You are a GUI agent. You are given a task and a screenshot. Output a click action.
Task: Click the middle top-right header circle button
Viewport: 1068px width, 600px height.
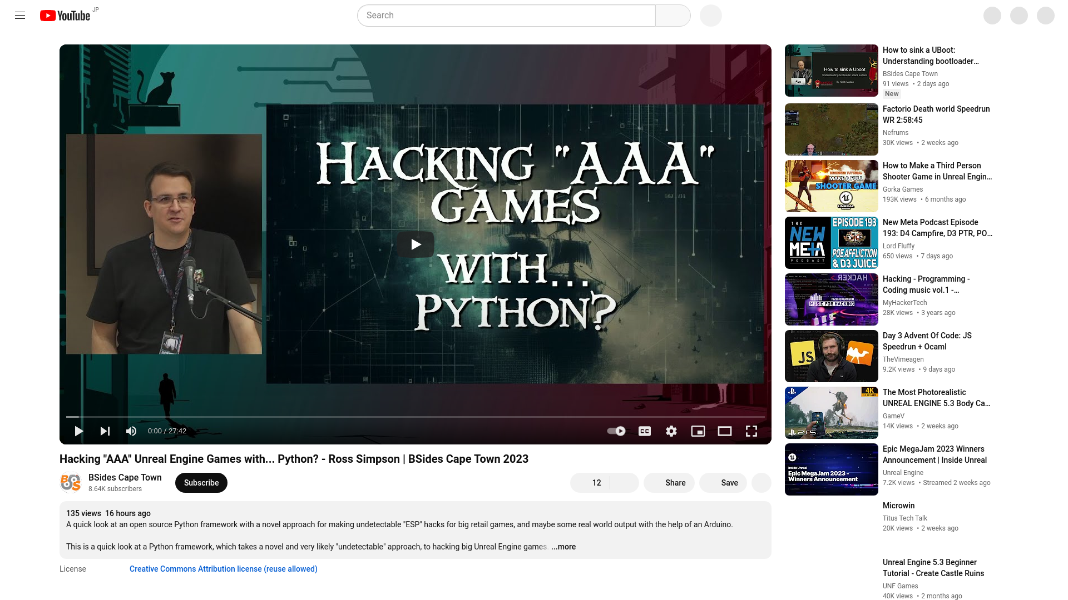click(1019, 16)
